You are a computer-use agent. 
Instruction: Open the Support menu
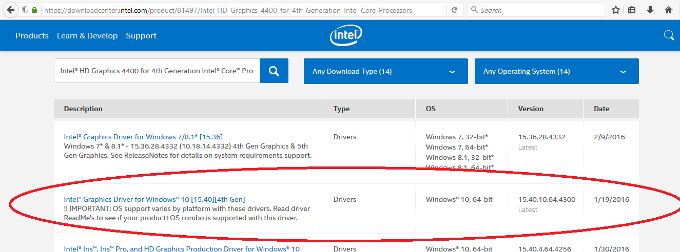[141, 36]
